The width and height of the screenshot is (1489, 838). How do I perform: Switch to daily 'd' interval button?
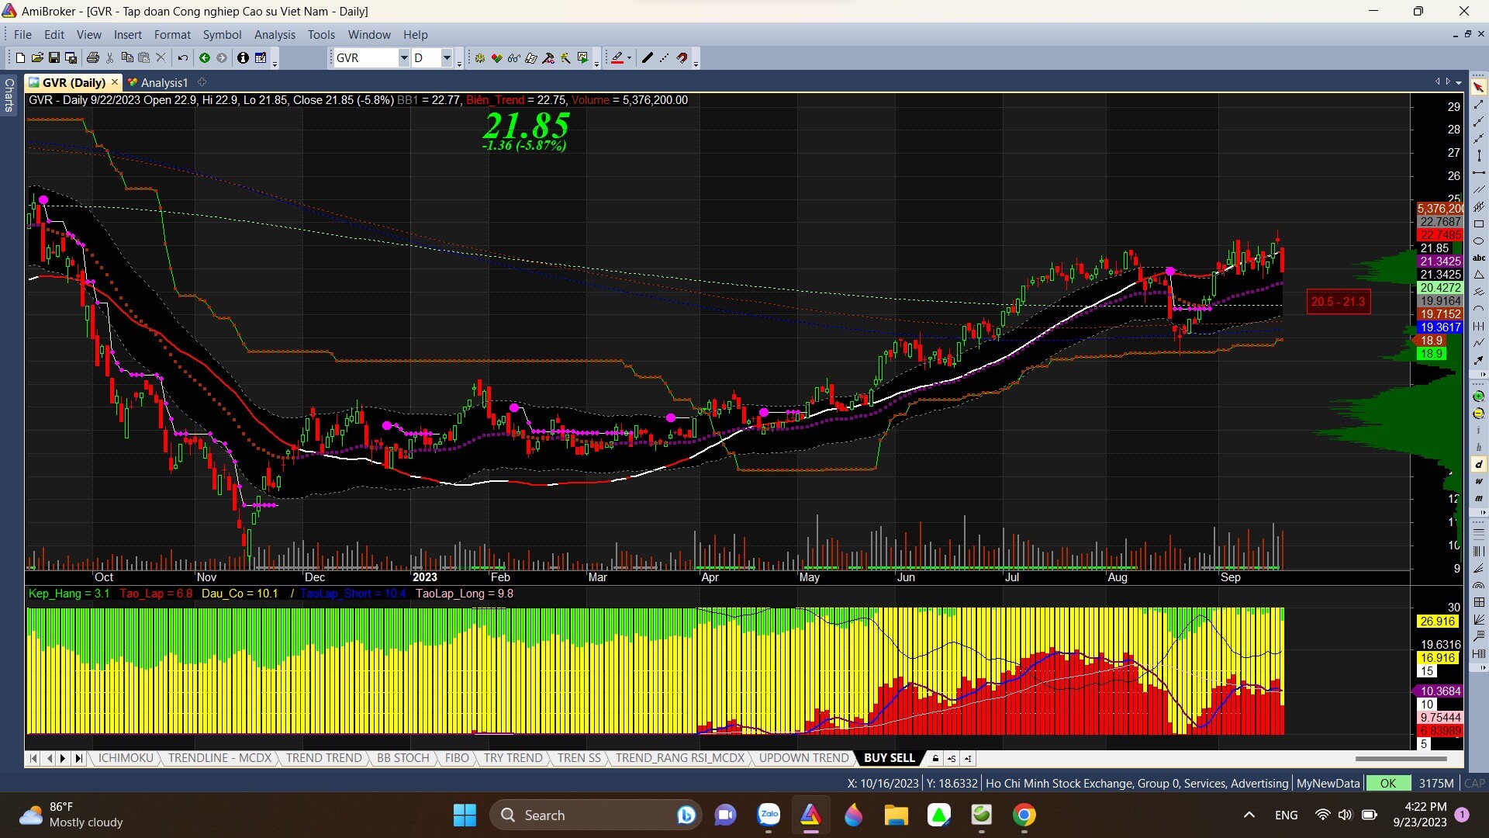pyautogui.click(x=1479, y=465)
